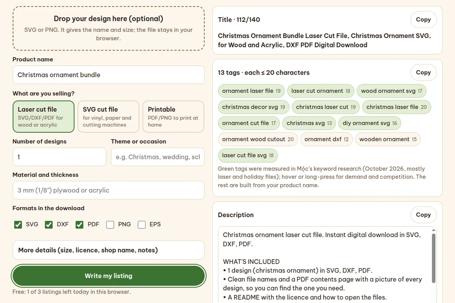Select the 'wood ornament svg' tag
The image size is (455, 303).
(392, 91)
